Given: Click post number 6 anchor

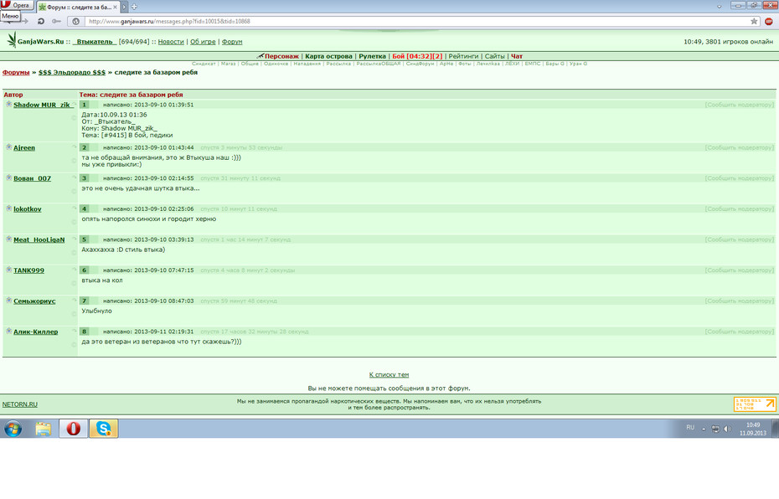Looking at the screenshot, I should point(84,270).
